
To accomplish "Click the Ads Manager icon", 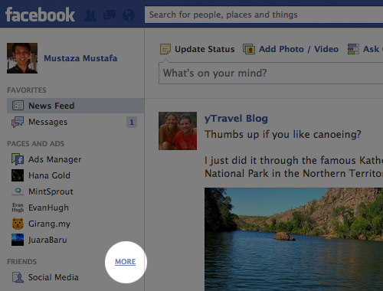I will click(18, 159).
